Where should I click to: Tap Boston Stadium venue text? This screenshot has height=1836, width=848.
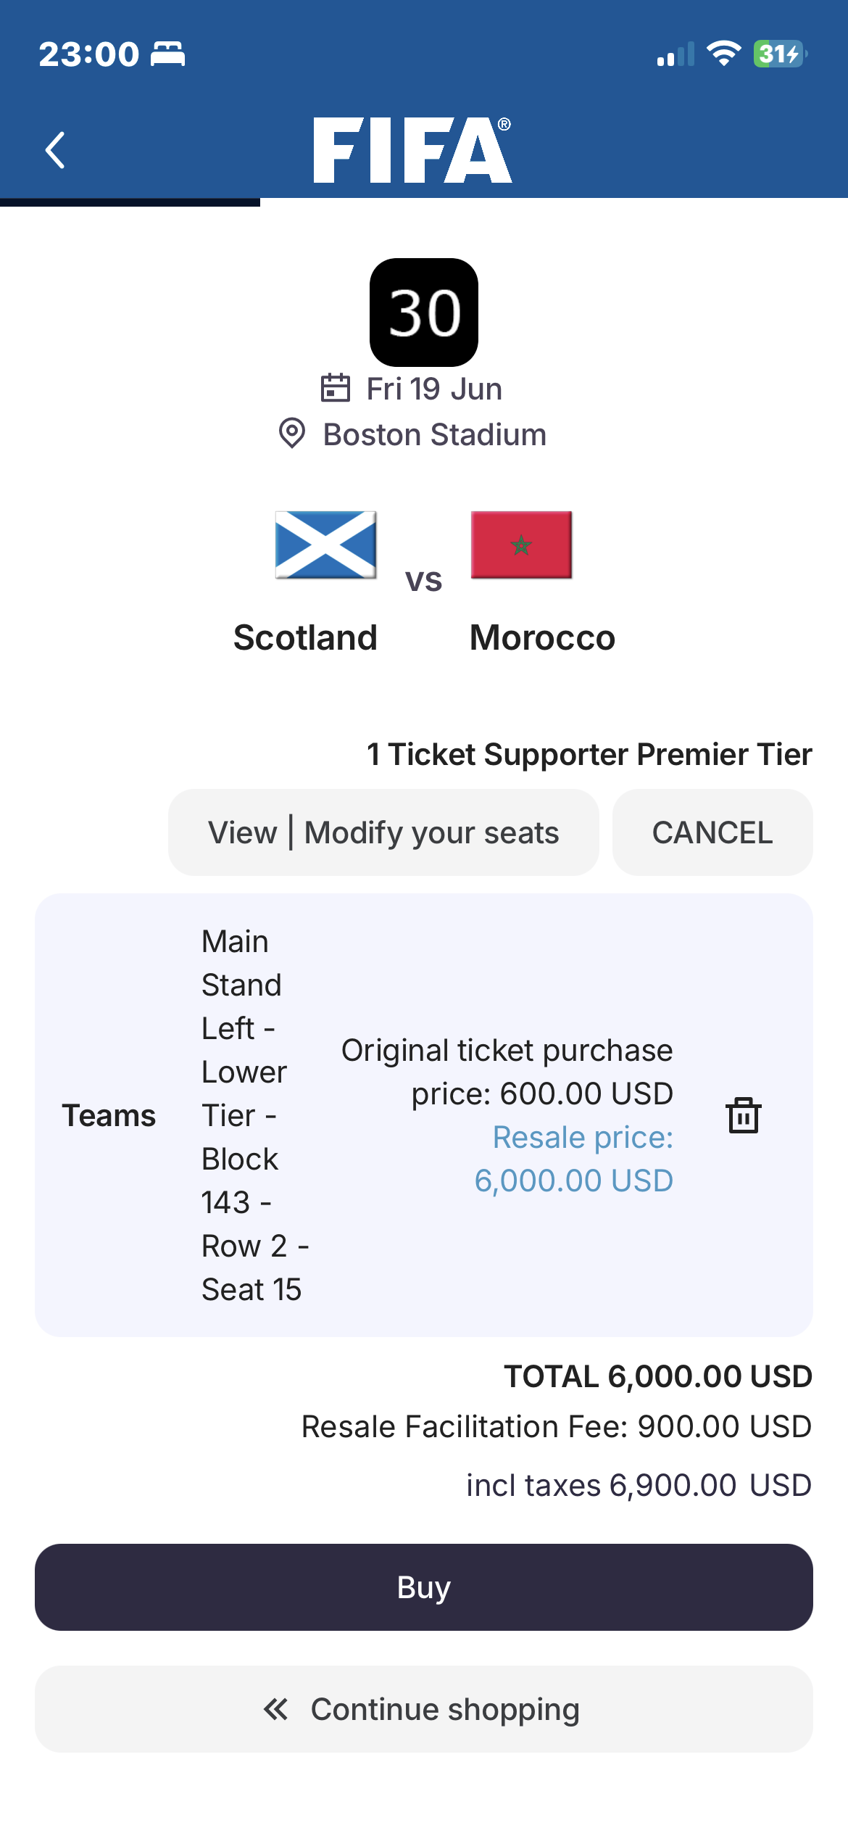coord(435,434)
